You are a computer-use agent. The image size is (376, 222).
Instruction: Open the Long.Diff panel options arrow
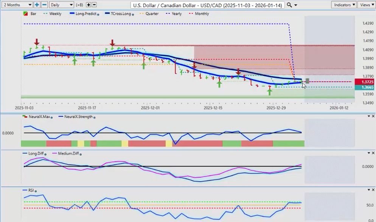point(368,153)
